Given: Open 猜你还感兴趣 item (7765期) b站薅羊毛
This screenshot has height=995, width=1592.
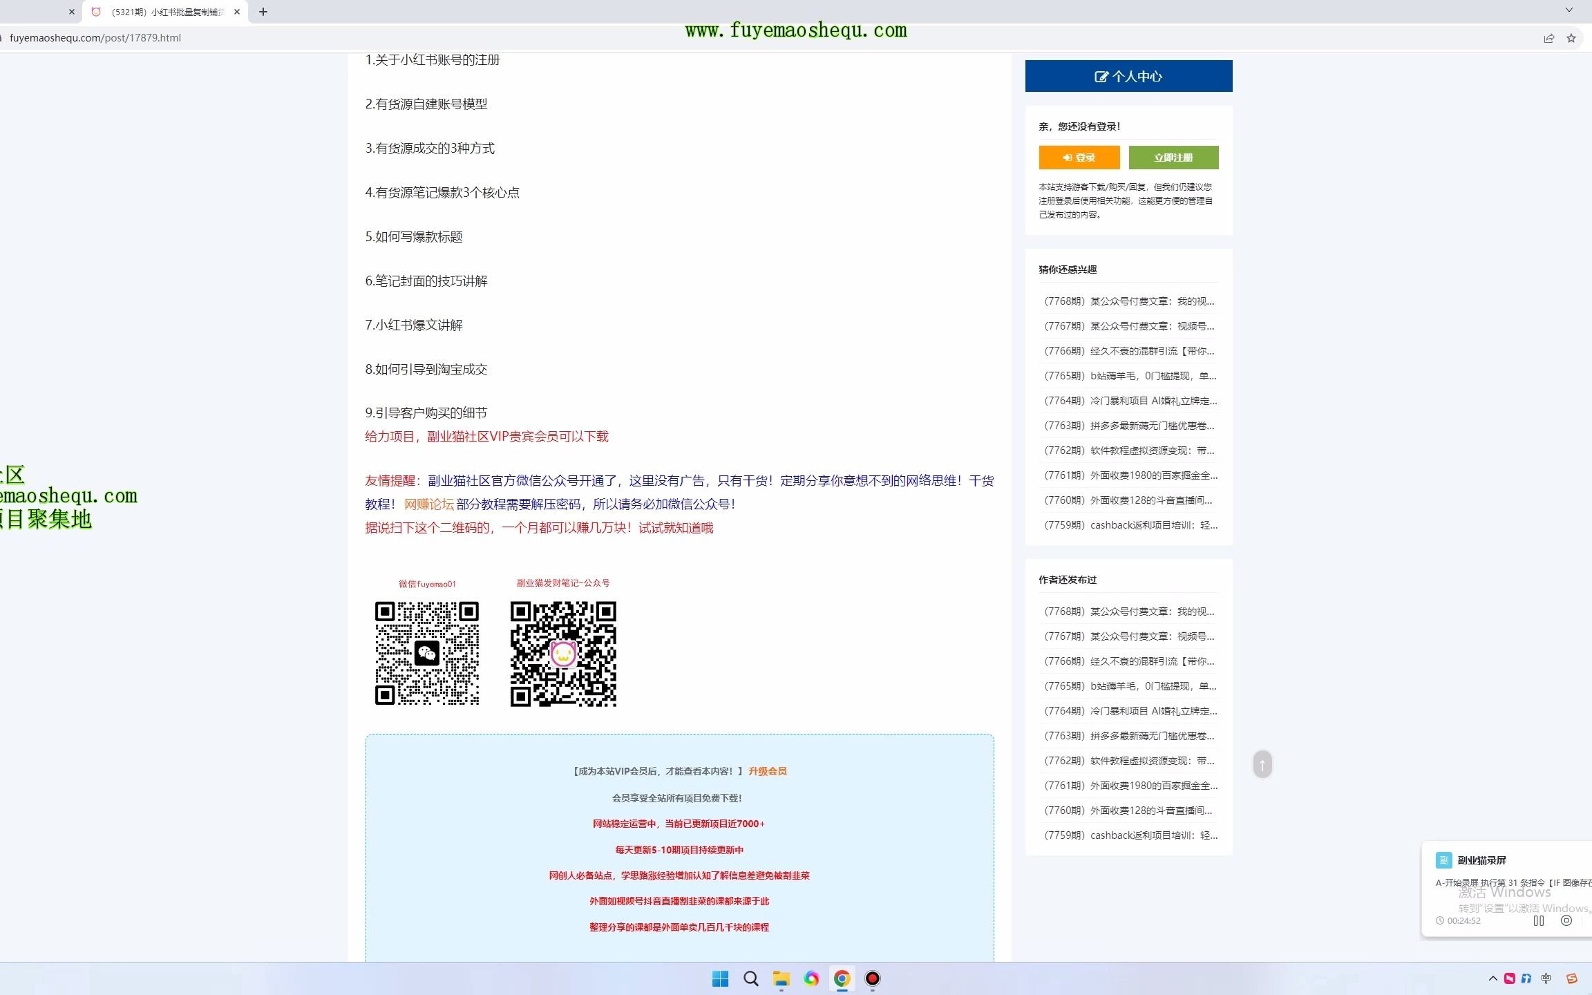Looking at the screenshot, I should pos(1130,376).
